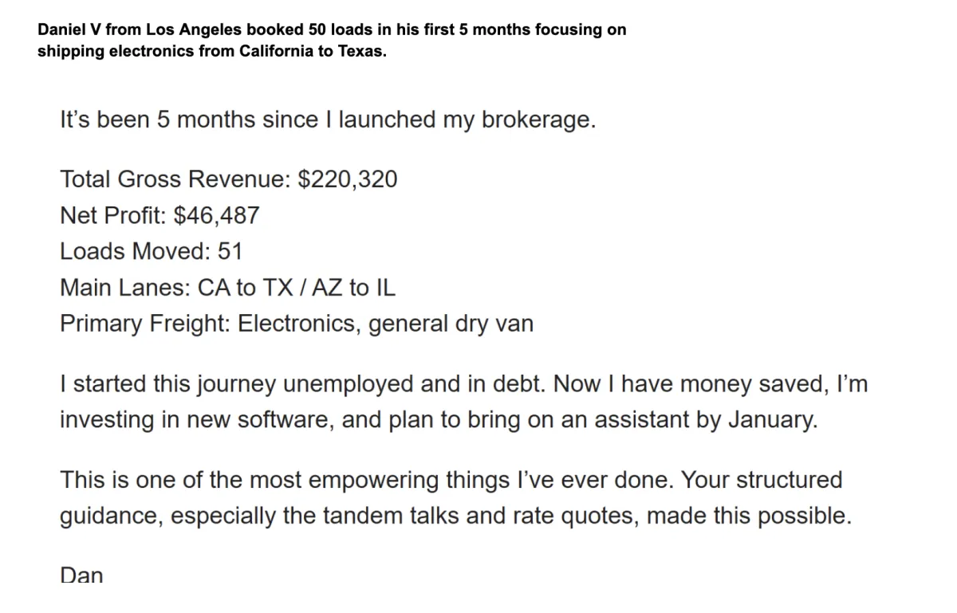Click the 'shipping electronics from California to Texas' line

point(211,52)
